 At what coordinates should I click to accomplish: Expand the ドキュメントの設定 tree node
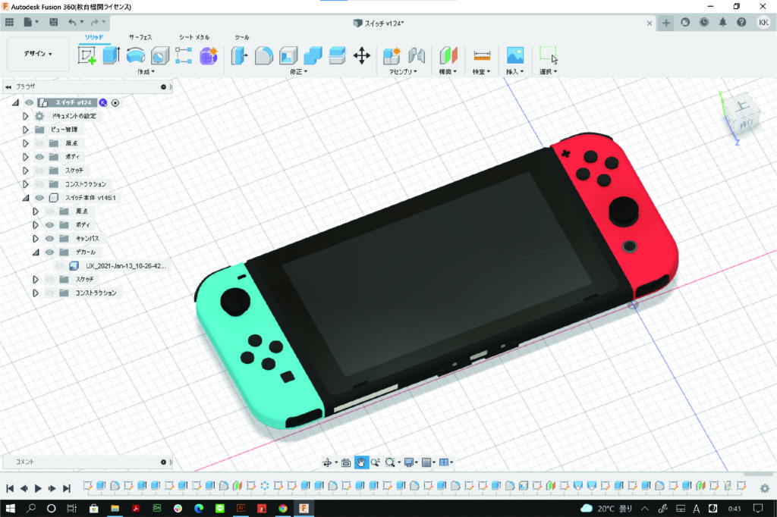coord(25,116)
